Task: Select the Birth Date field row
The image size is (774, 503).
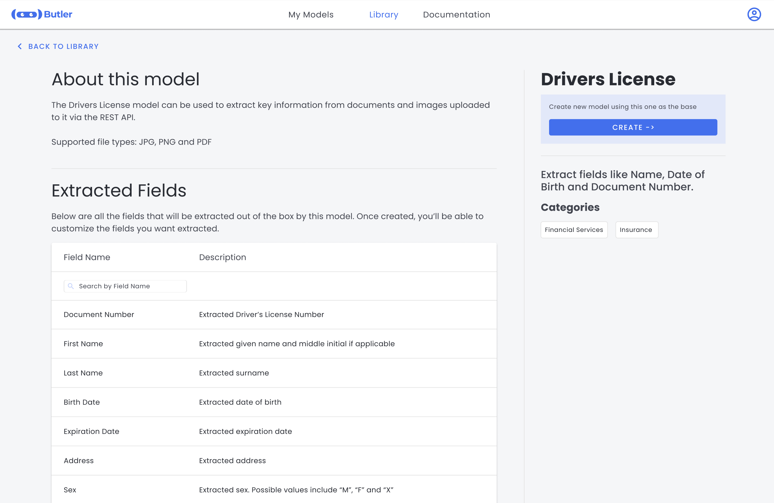Action: [x=274, y=402]
